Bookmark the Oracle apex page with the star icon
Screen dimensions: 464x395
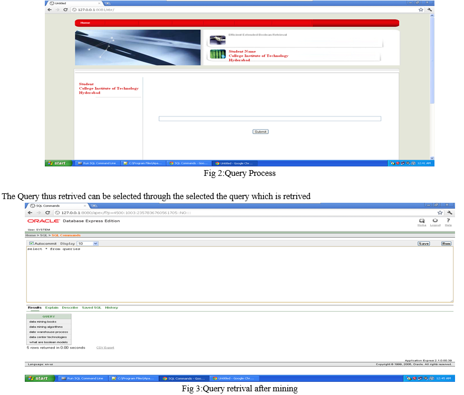pyautogui.click(x=440, y=213)
